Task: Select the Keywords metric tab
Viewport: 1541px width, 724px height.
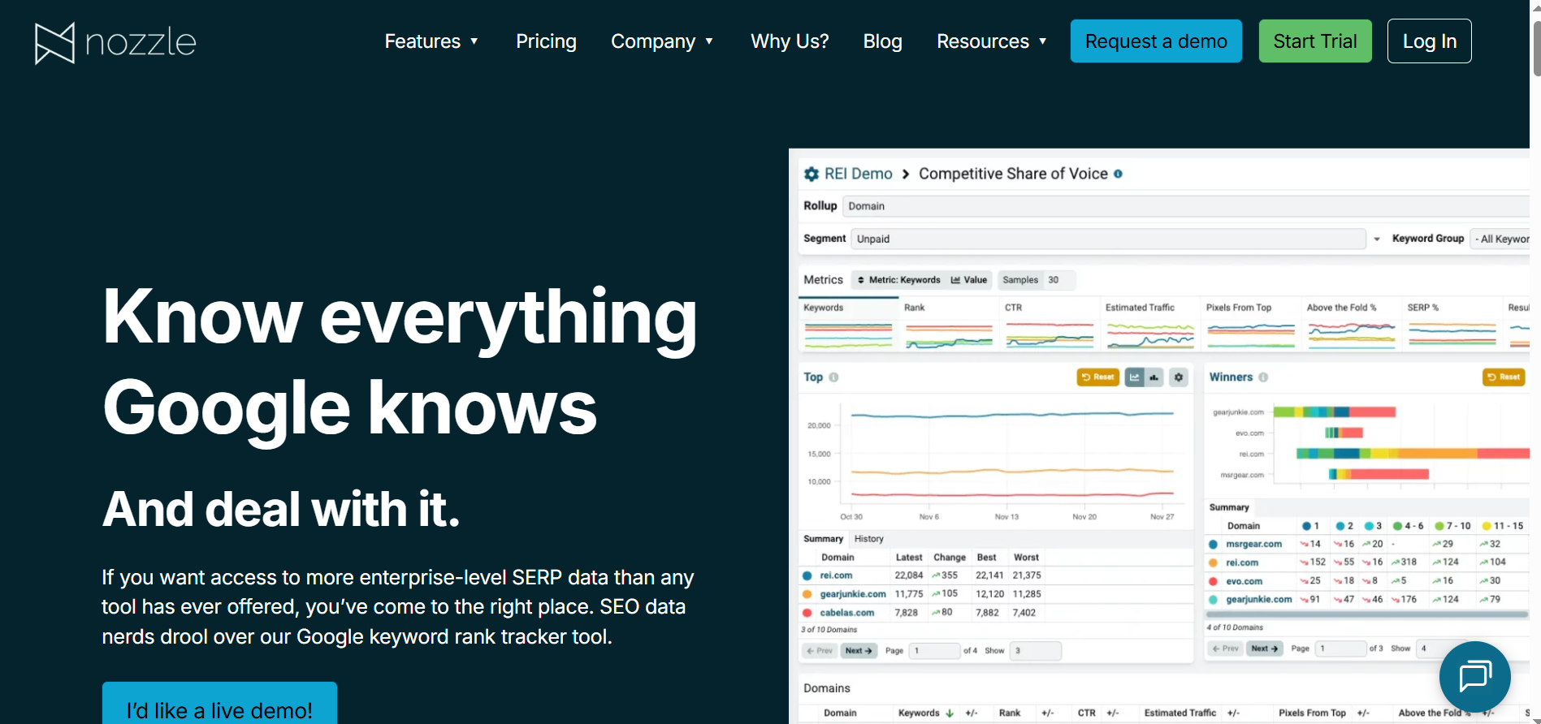Action: [x=848, y=324]
